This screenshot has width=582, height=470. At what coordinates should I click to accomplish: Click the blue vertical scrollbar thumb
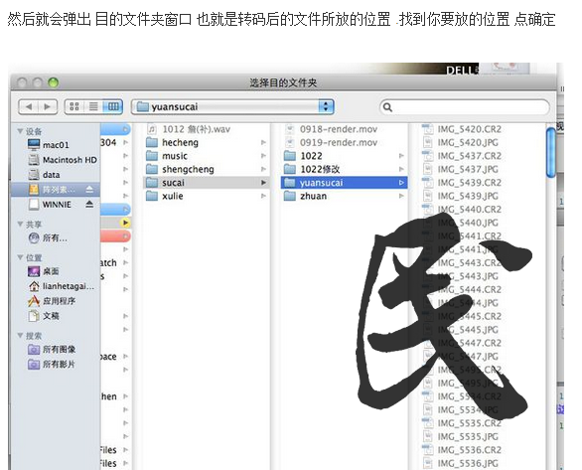pos(551,152)
